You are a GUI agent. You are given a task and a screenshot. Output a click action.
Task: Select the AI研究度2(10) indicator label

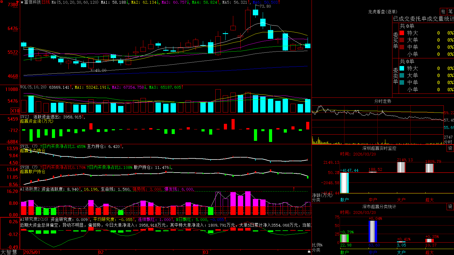(x=34, y=219)
